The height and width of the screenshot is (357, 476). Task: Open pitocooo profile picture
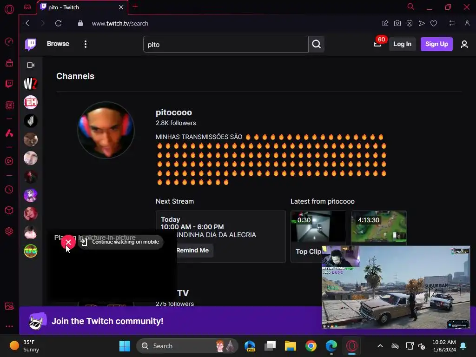pyautogui.click(x=106, y=130)
